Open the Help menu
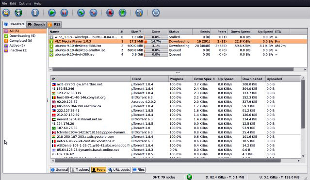Viewport: 310px width, 180px height. 37,3
